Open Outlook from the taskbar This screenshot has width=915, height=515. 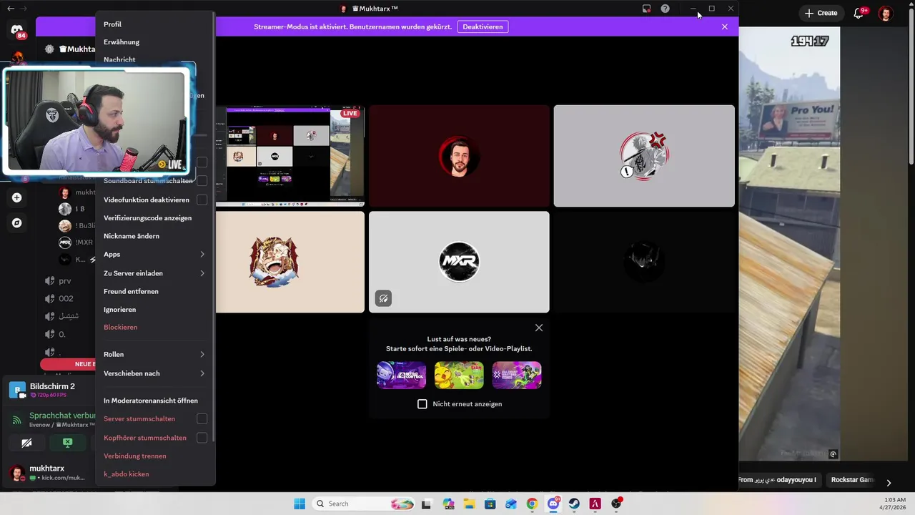pyautogui.click(x=510, y=504)
